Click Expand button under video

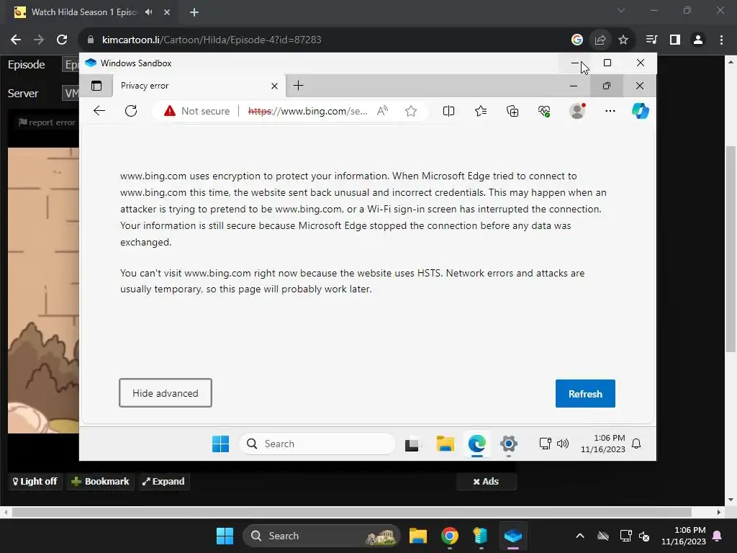[x=163, y=482]
